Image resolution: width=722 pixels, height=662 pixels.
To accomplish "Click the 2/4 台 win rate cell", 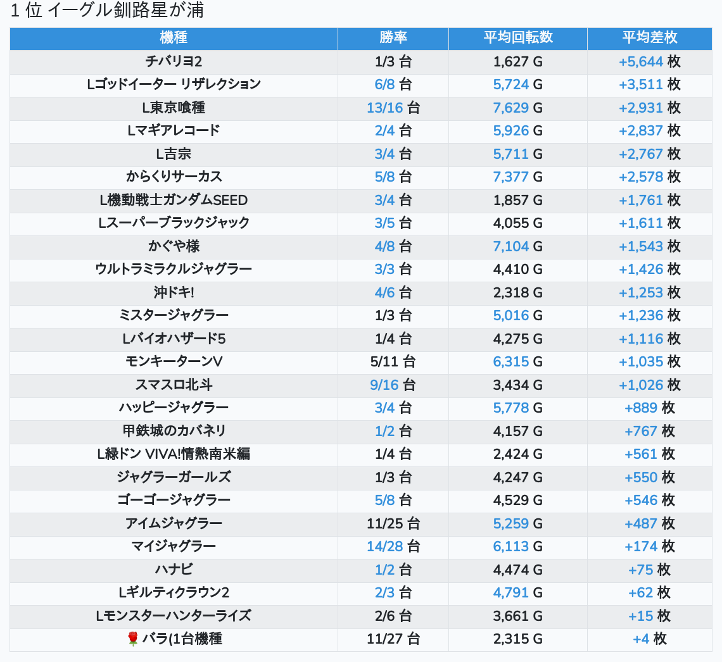I will tap(393, 130).
